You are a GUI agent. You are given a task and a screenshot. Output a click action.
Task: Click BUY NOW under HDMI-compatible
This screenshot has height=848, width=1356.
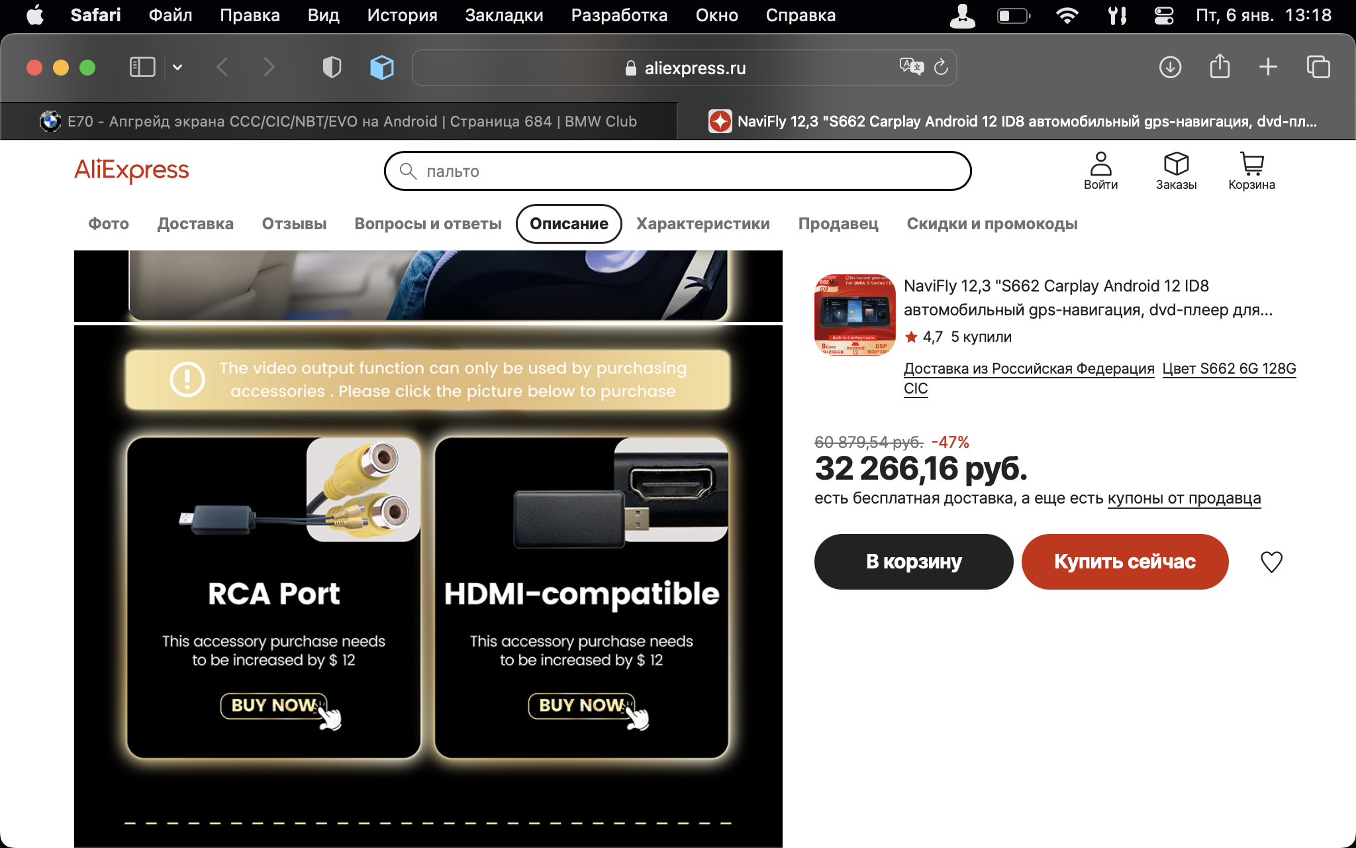pos(581,706)
